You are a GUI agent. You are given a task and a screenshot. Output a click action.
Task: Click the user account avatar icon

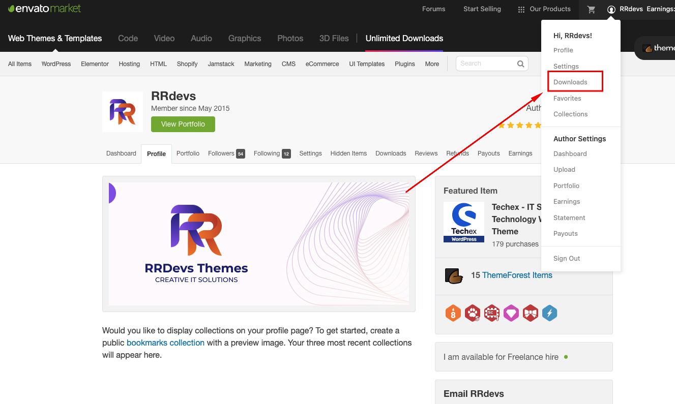[611, 9]
